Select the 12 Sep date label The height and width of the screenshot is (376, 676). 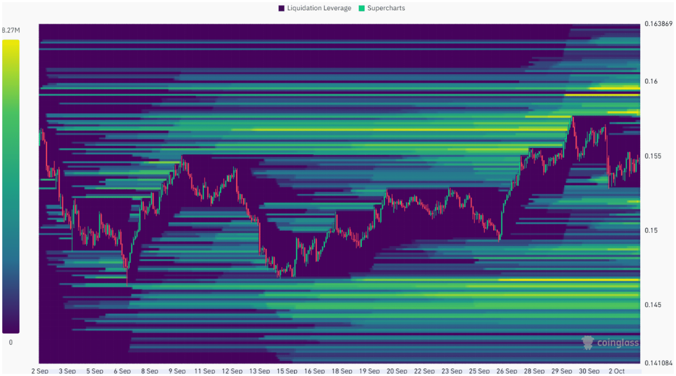pyautogui.click(x=232, y=371)
